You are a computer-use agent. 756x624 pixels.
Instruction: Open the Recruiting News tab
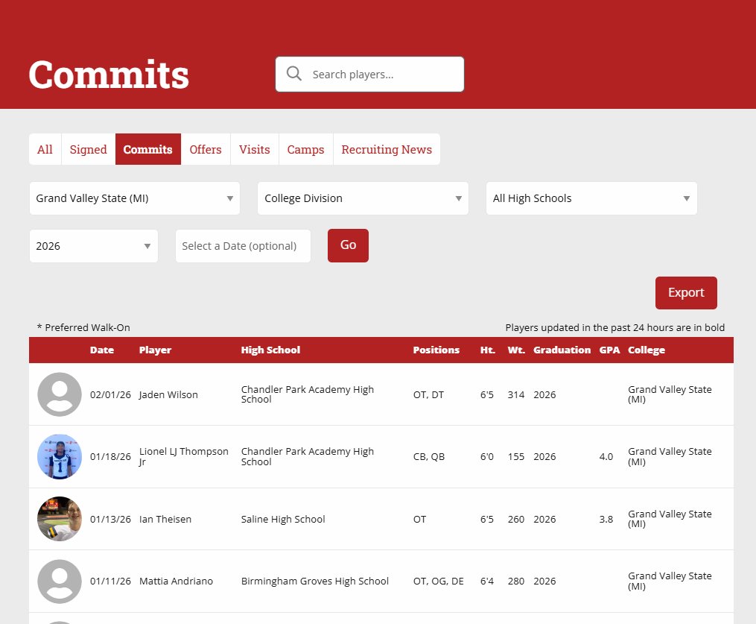click(x=387, y=149)
